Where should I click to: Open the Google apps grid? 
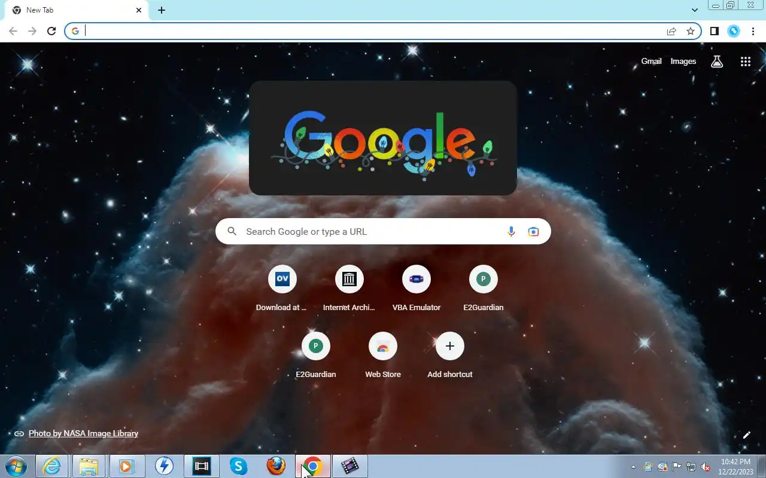click(x=746, y=61)
